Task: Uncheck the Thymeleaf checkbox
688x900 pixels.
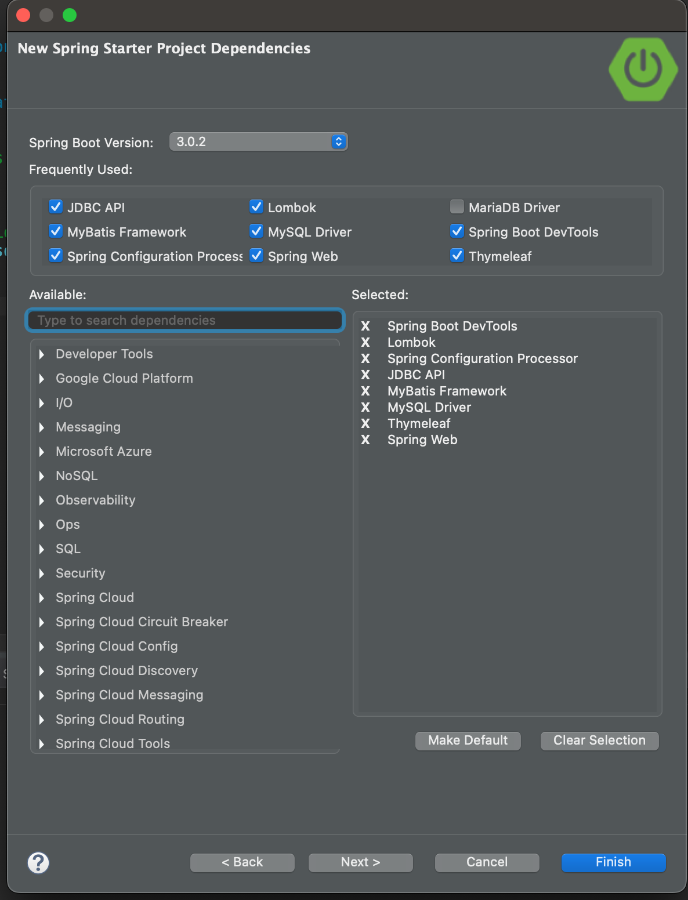Action: click(457, 256)
